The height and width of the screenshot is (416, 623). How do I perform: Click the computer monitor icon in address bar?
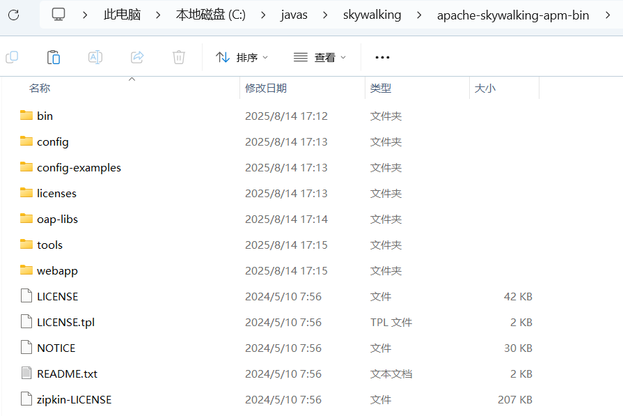pyautogui.click(x=58, y=15)
